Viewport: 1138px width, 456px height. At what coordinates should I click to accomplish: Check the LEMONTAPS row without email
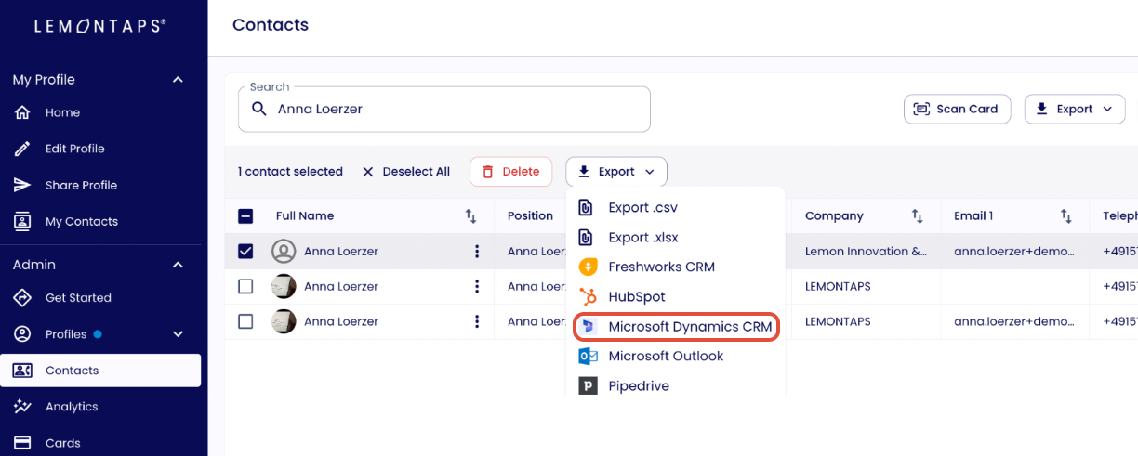coord(245,287)
